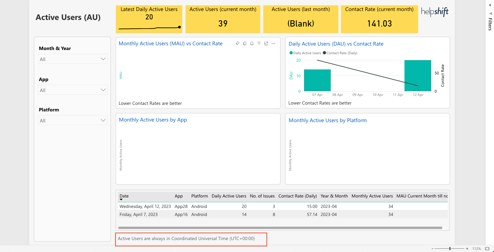This screenshot has height=252, width=494.
Task: Click the App16 table cell
Action: tap(181, 214)
